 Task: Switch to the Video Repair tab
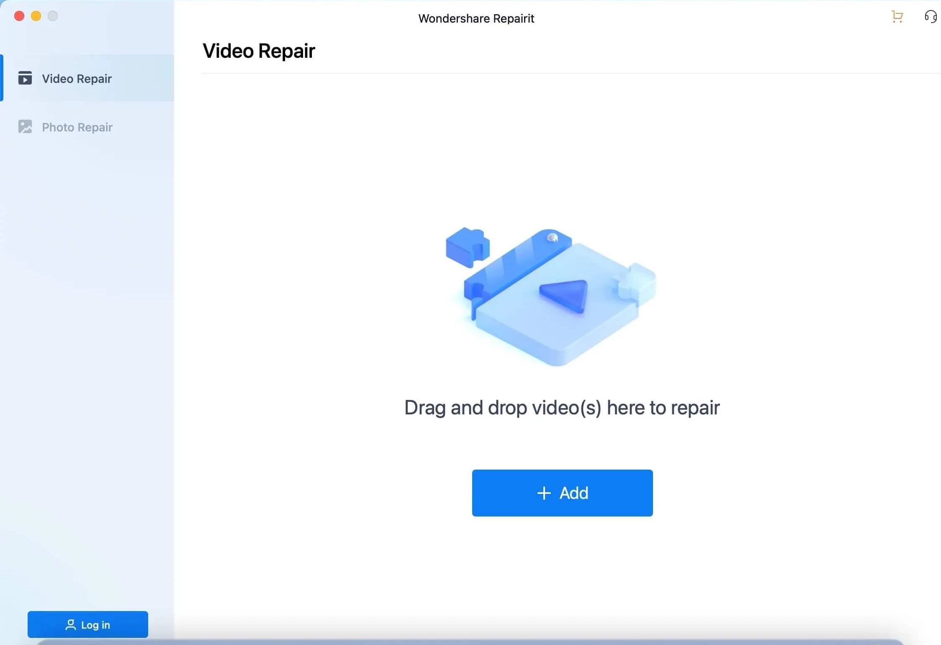click(77, 78)
